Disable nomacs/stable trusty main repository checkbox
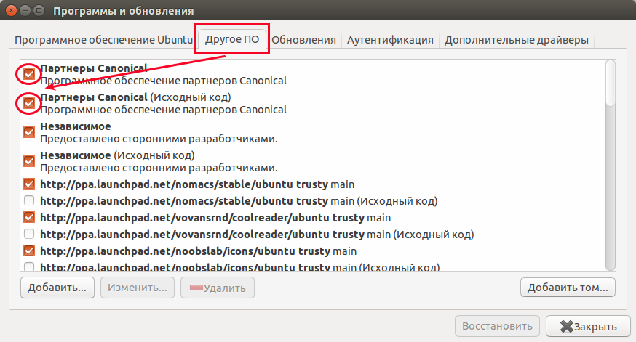Screen dimensions: 636x342 (29, 184)
